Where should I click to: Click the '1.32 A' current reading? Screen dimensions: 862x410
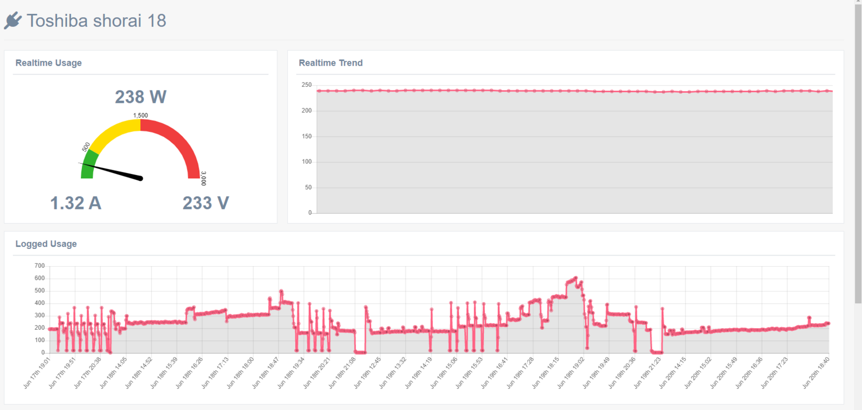76,203
